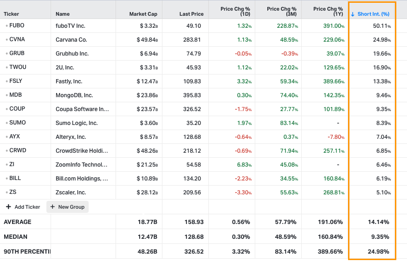
Task: Click the AVERAGE row label
Action: pyautogui.click(x=17, y=222)
